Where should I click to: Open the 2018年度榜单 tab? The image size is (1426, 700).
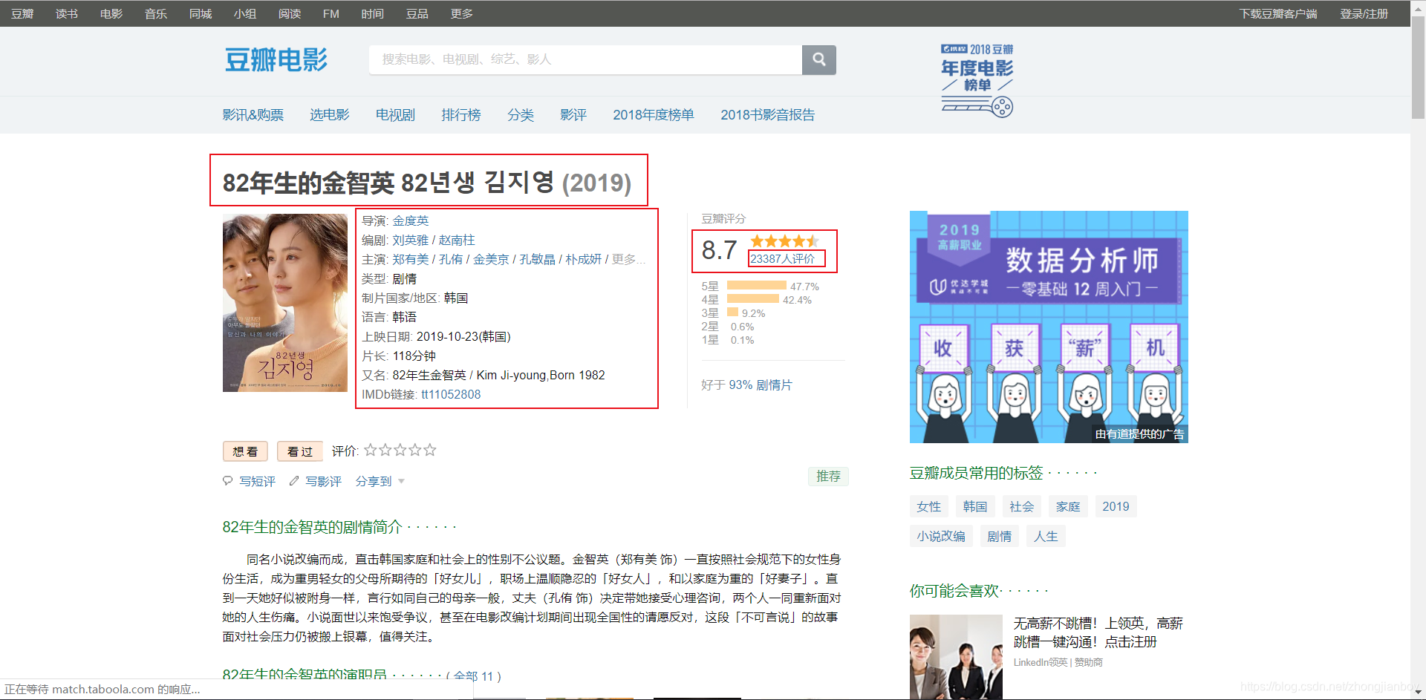(654, 114)
